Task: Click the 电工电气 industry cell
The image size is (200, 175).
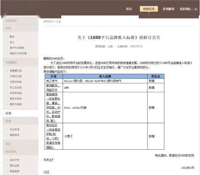Action: (x=54, y=81)
